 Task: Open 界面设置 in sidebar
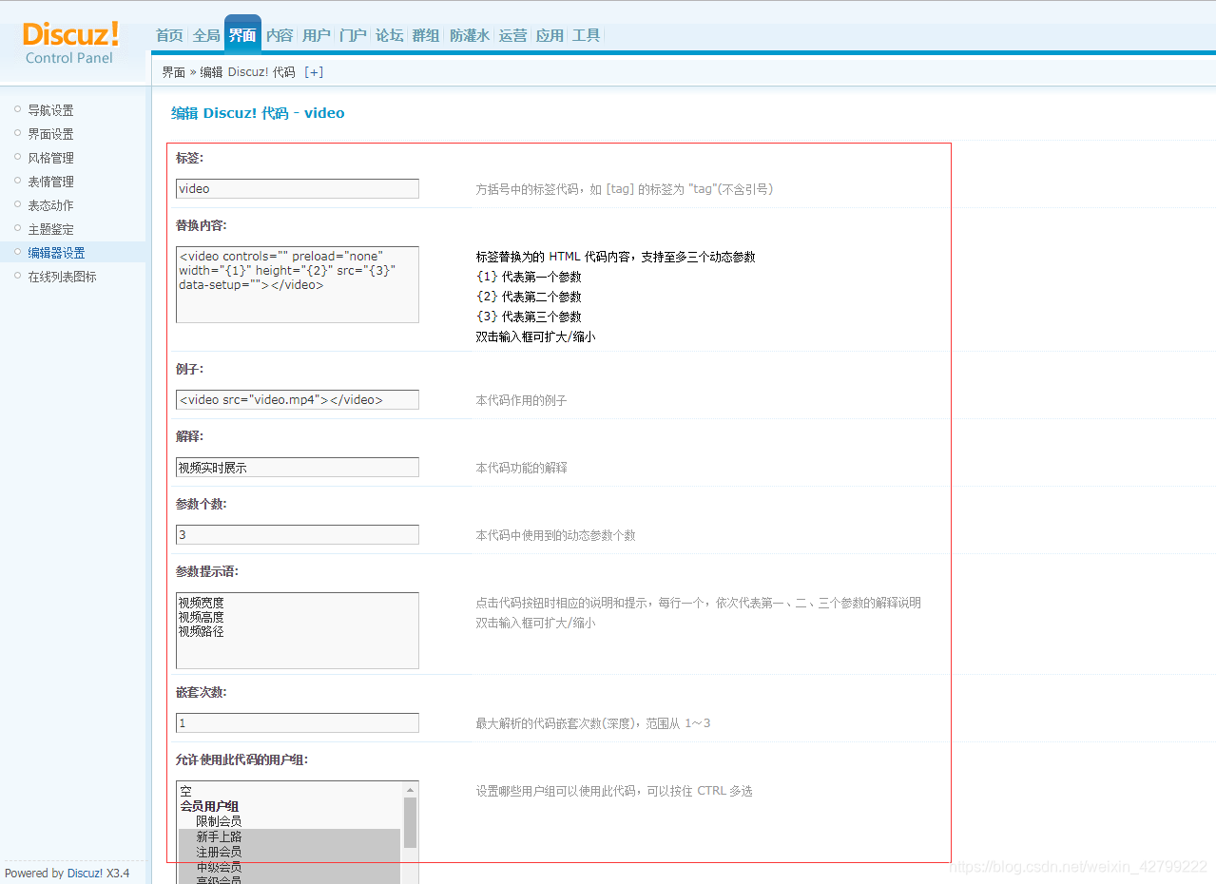click(x=50, y=134)
